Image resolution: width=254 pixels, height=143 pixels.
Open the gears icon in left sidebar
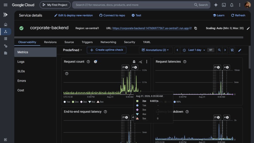(5, 46)
